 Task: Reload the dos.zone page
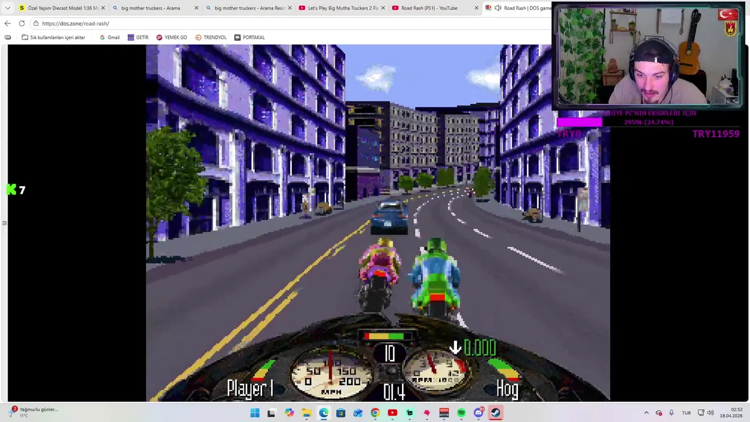pyautogui.click(x=22, y=23)
